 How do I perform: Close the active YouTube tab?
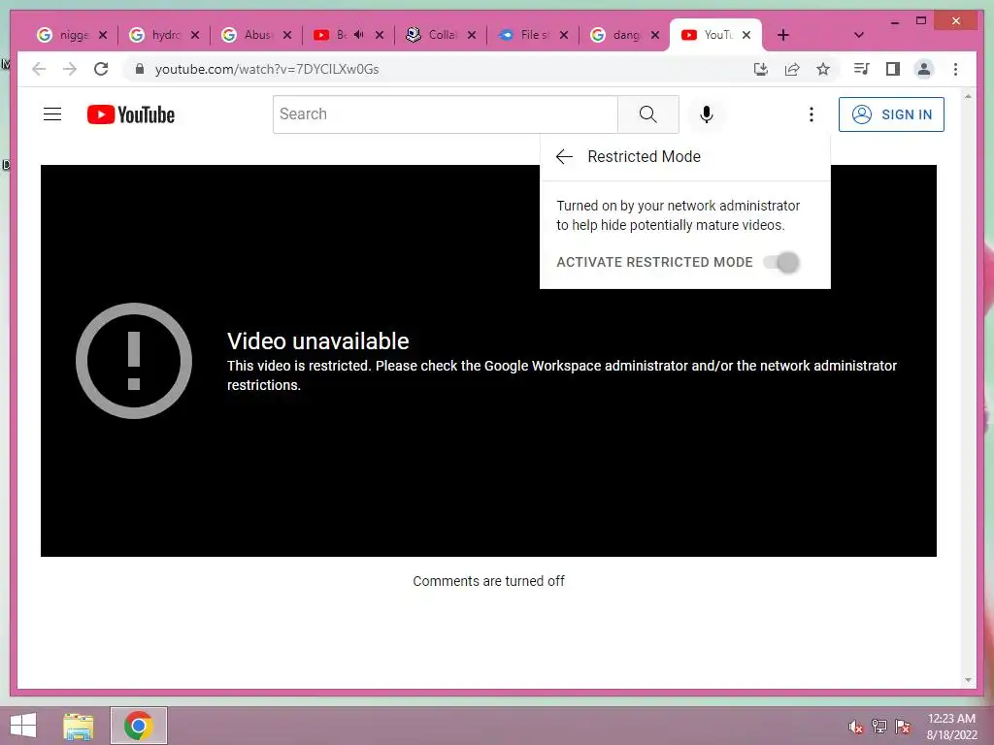coord(746,35)
